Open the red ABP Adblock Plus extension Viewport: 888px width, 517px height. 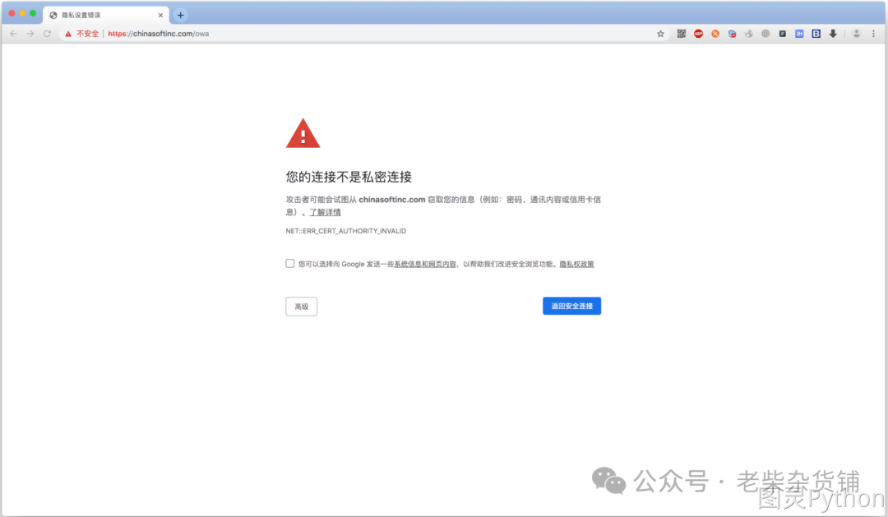coord(698,34)
